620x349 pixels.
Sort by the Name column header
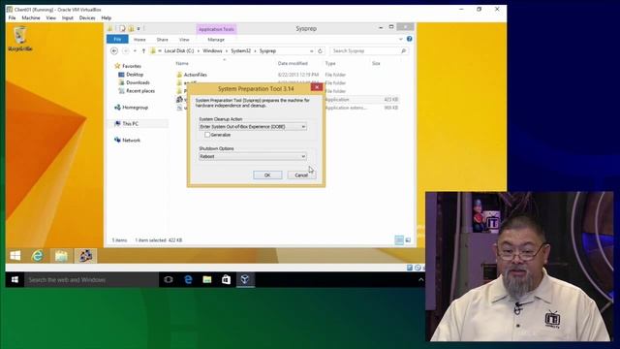(x=182, y=63)
